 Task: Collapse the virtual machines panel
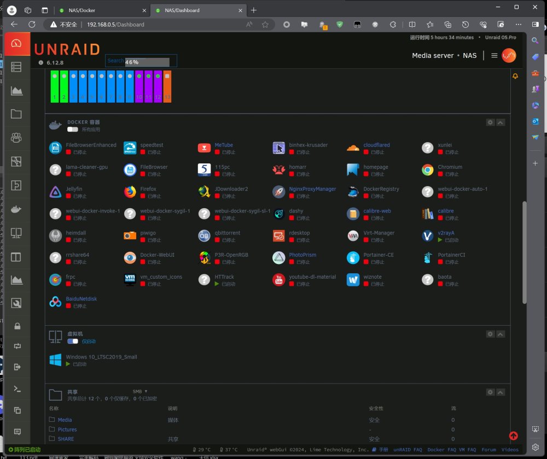point(501,334)
